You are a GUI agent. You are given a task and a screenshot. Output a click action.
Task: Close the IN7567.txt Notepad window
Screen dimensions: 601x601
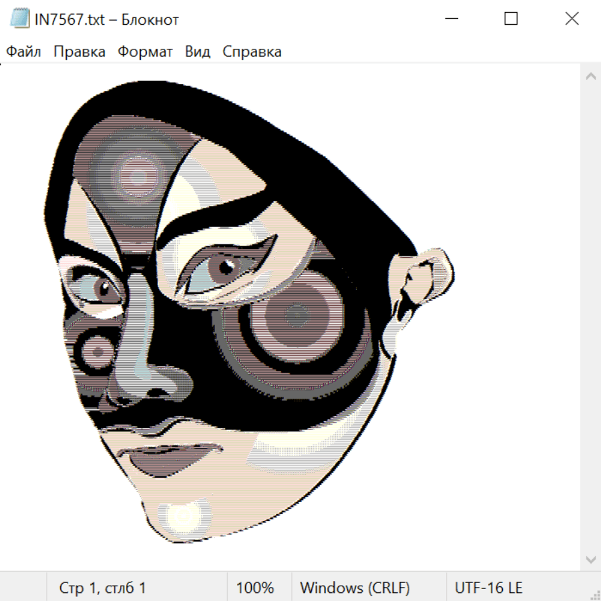pos(572,19)
